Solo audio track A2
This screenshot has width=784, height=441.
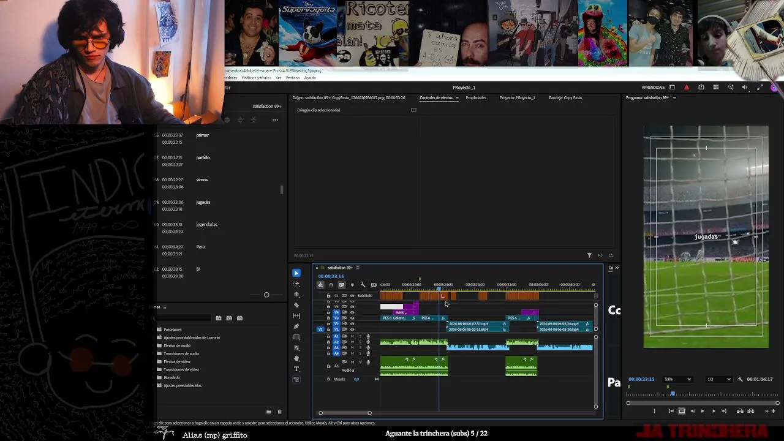[360, 342]
